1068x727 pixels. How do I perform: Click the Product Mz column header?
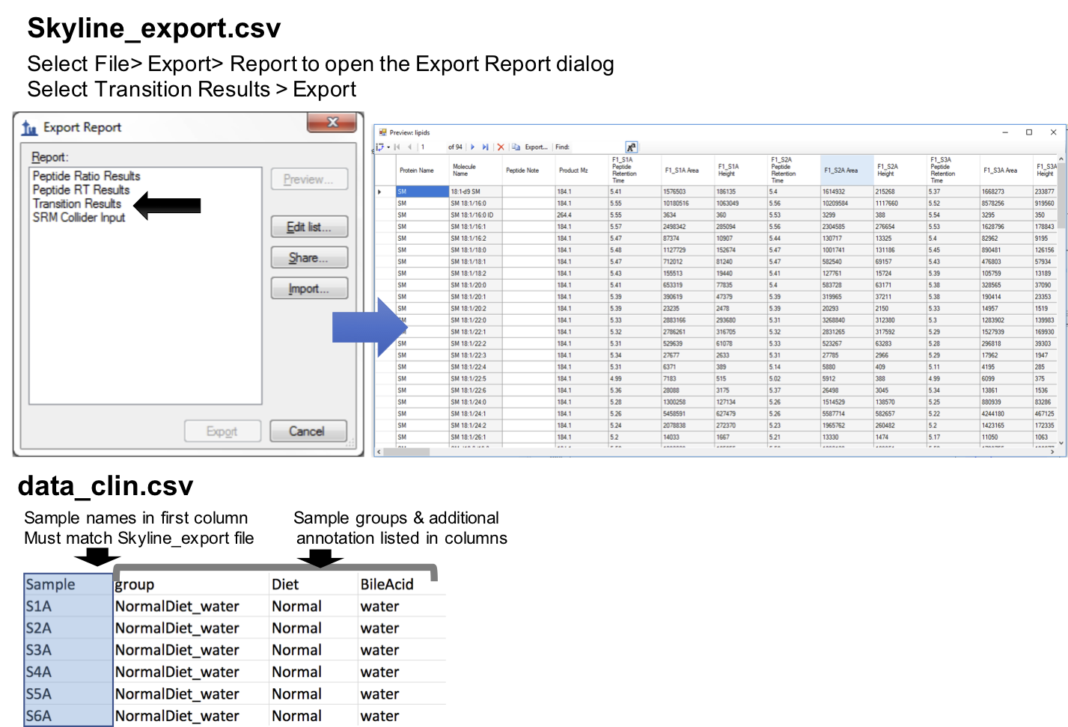pos(582,171)
